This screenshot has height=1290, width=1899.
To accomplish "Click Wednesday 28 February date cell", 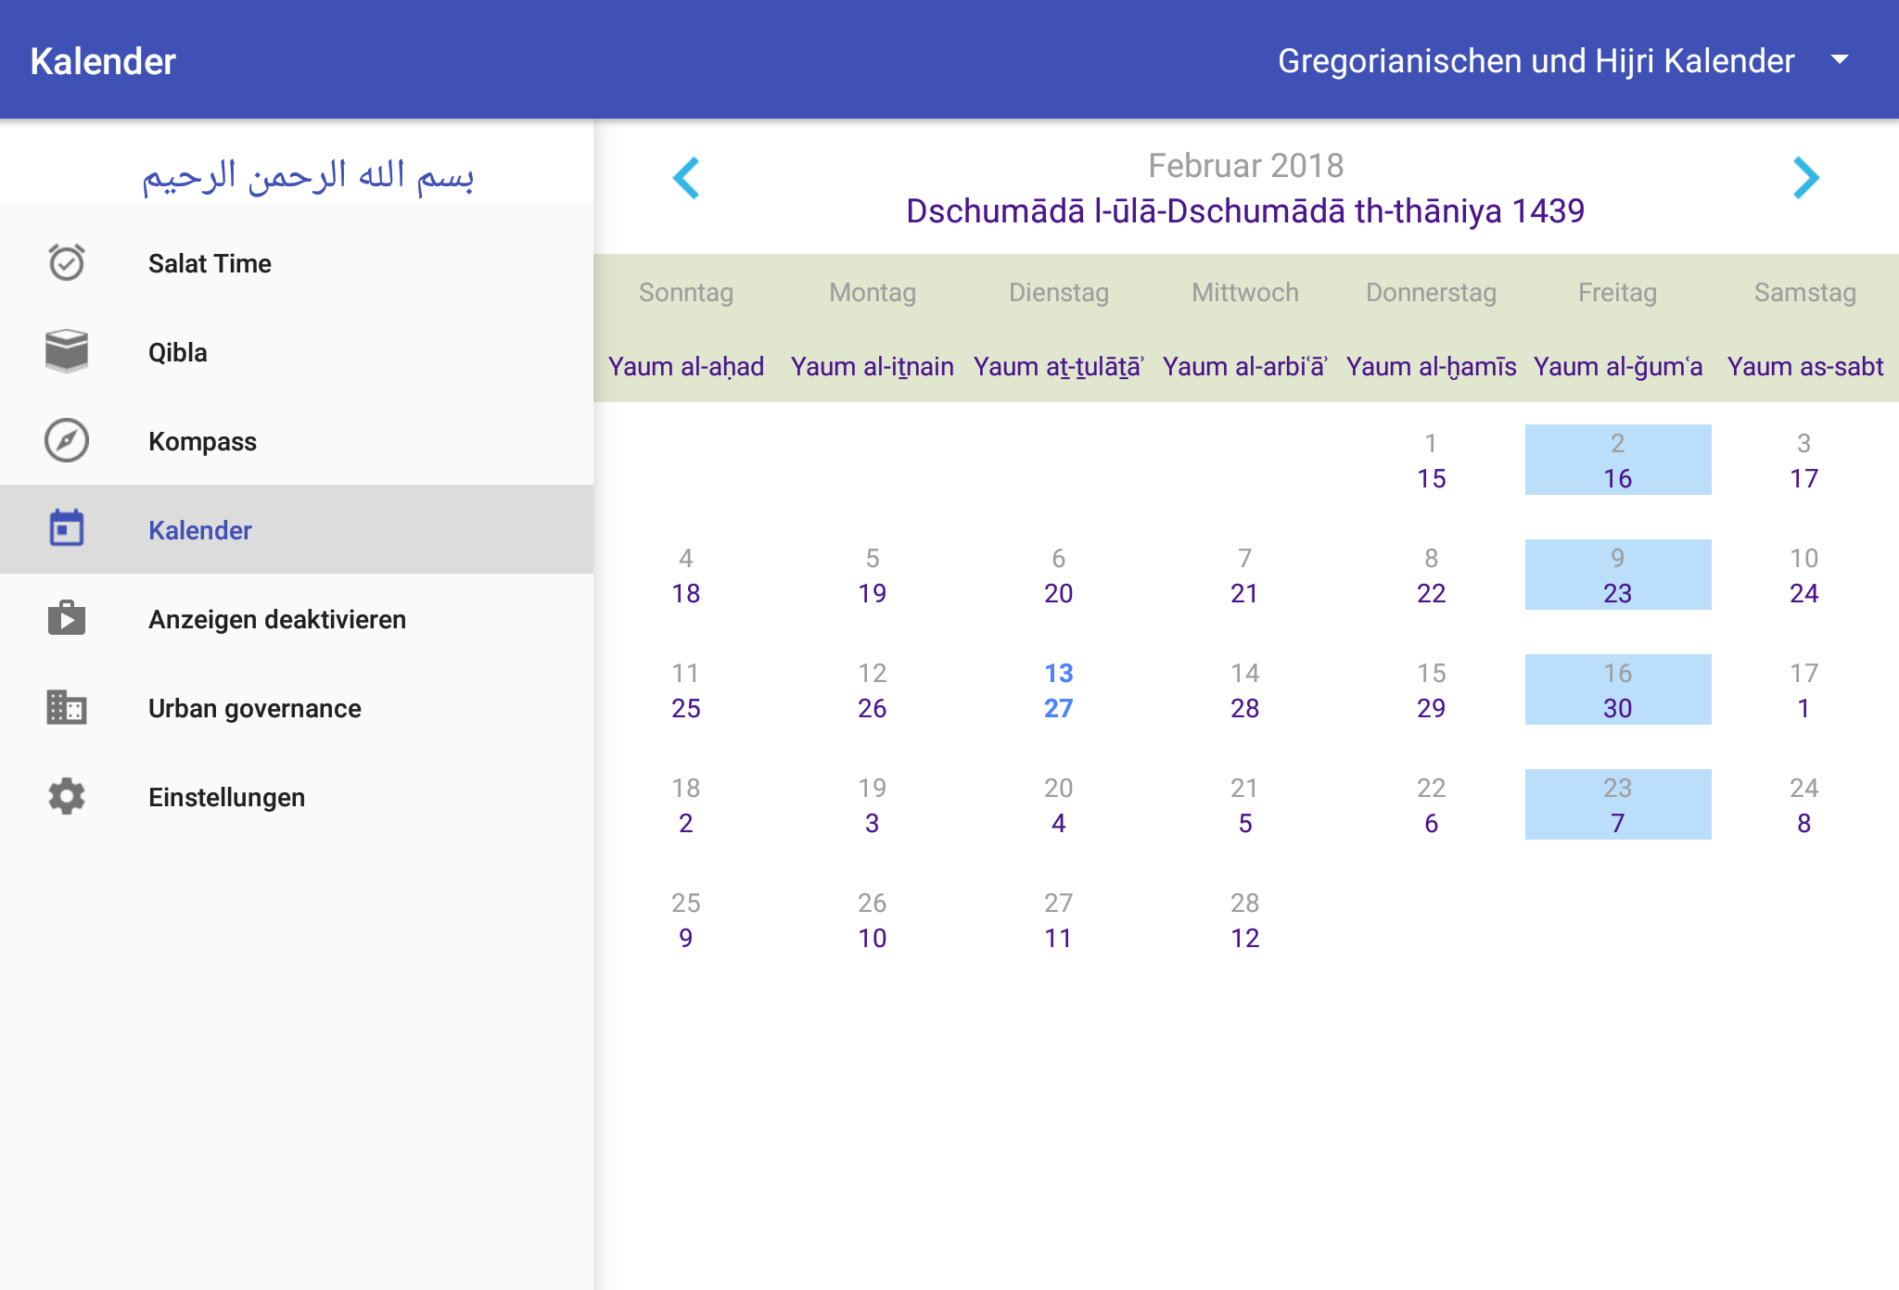I will click(1244, 919).
